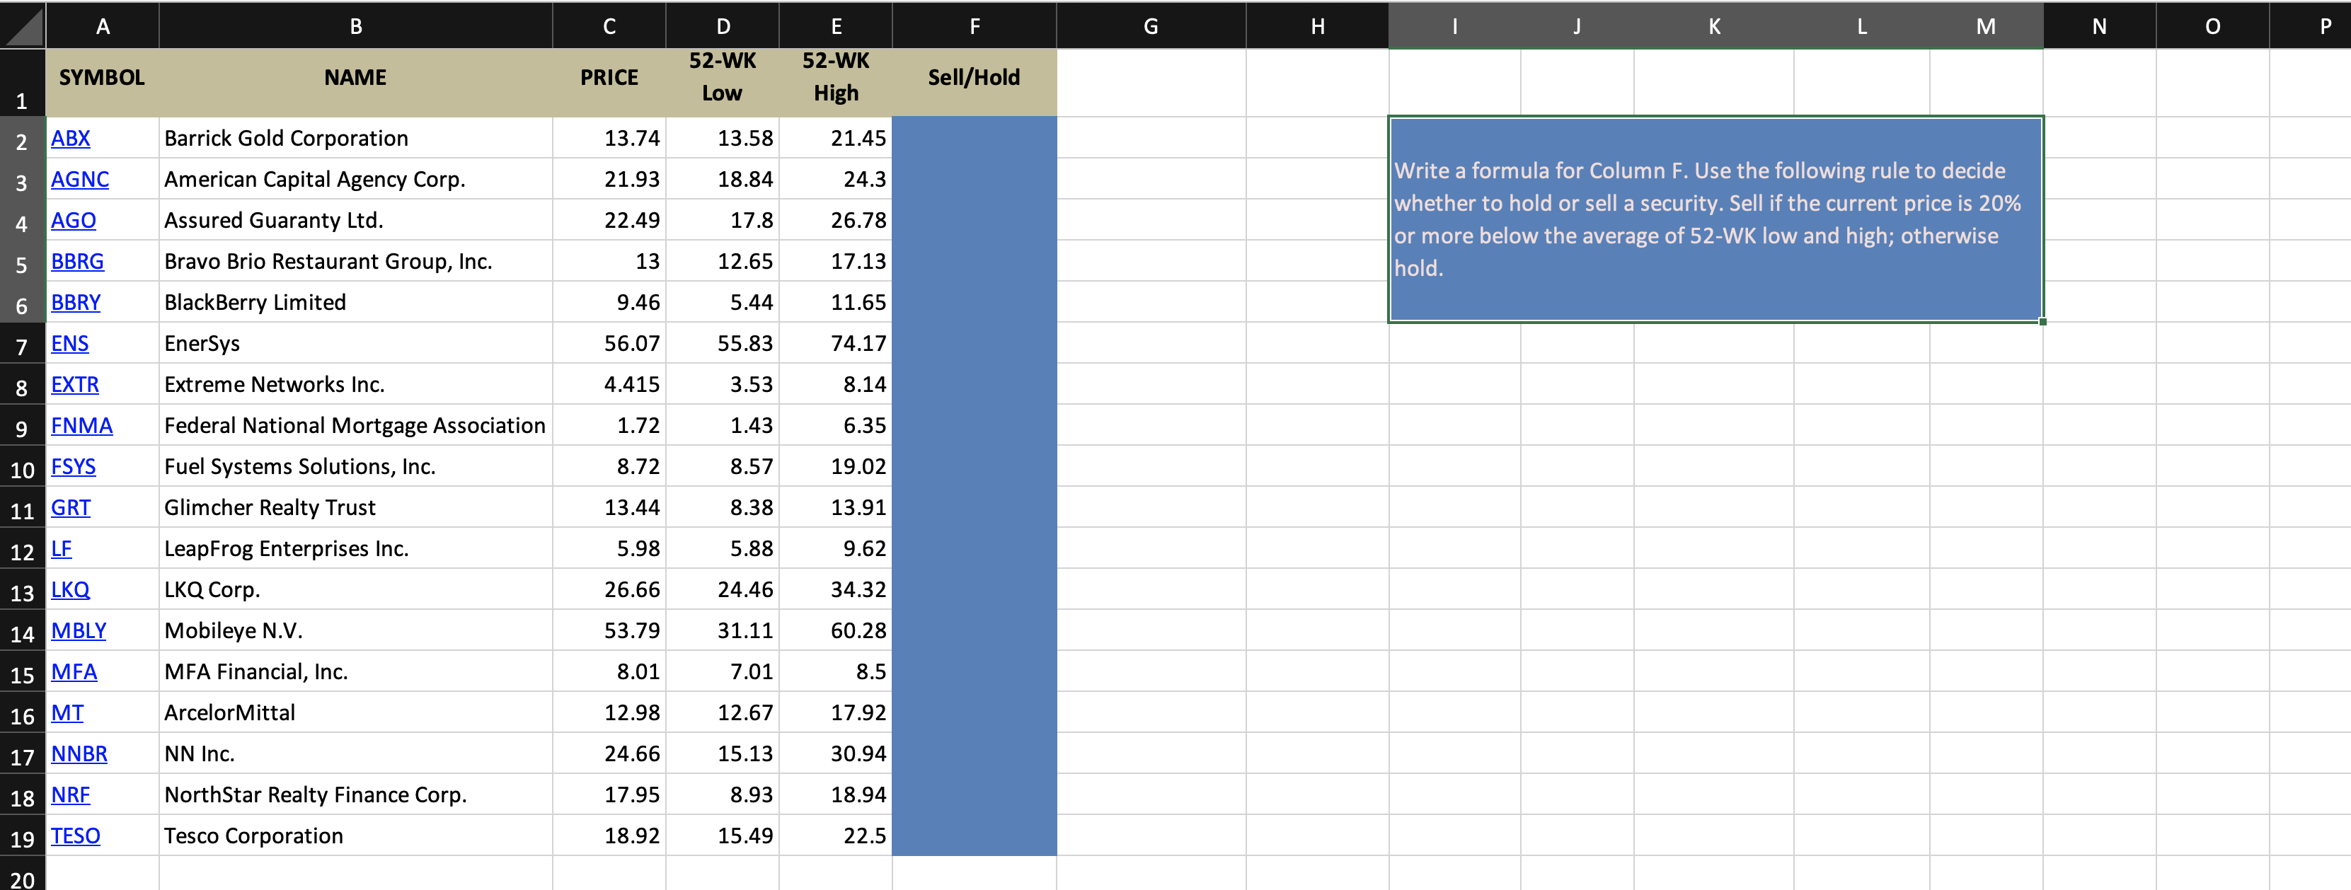Select 52-WK Low cell showing 31.11
This screenshot has width=2351, height=890.
722,631
